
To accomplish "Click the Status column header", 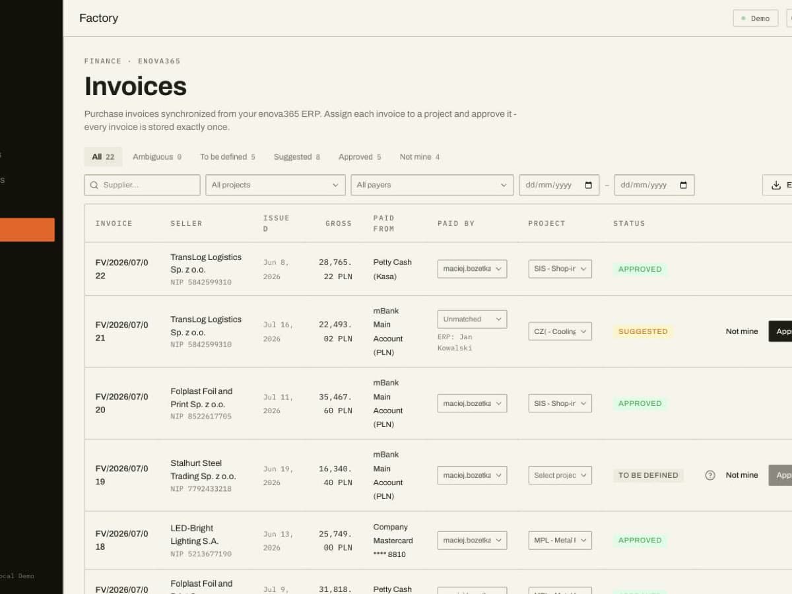I will click(629, 224).
